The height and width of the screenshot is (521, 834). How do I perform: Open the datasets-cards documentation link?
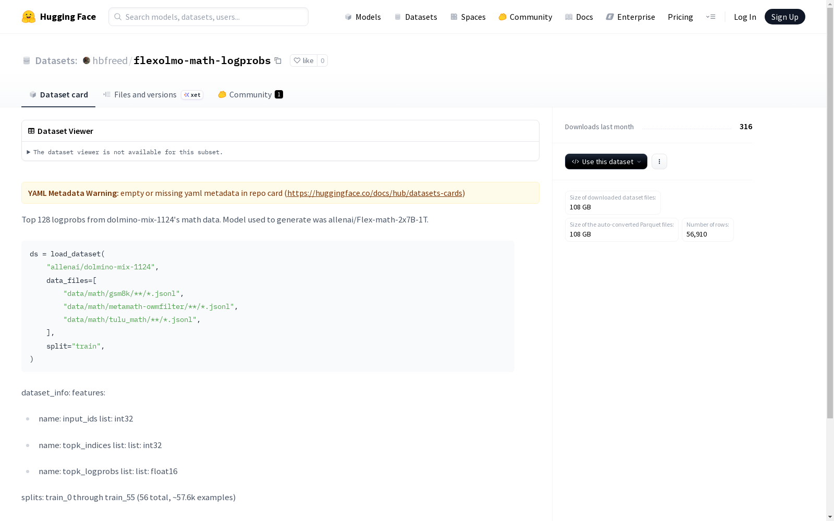(x=375, y=193)
